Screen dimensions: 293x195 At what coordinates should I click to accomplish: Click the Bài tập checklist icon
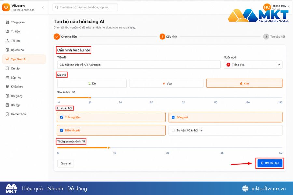7,105
